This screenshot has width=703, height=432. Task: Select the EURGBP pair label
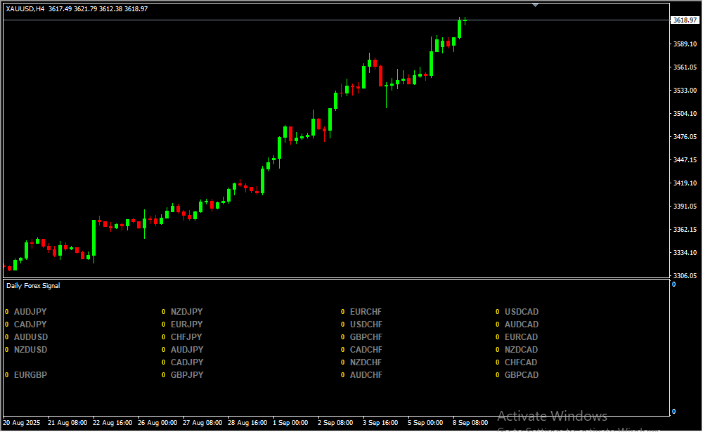tap(30, 375)
